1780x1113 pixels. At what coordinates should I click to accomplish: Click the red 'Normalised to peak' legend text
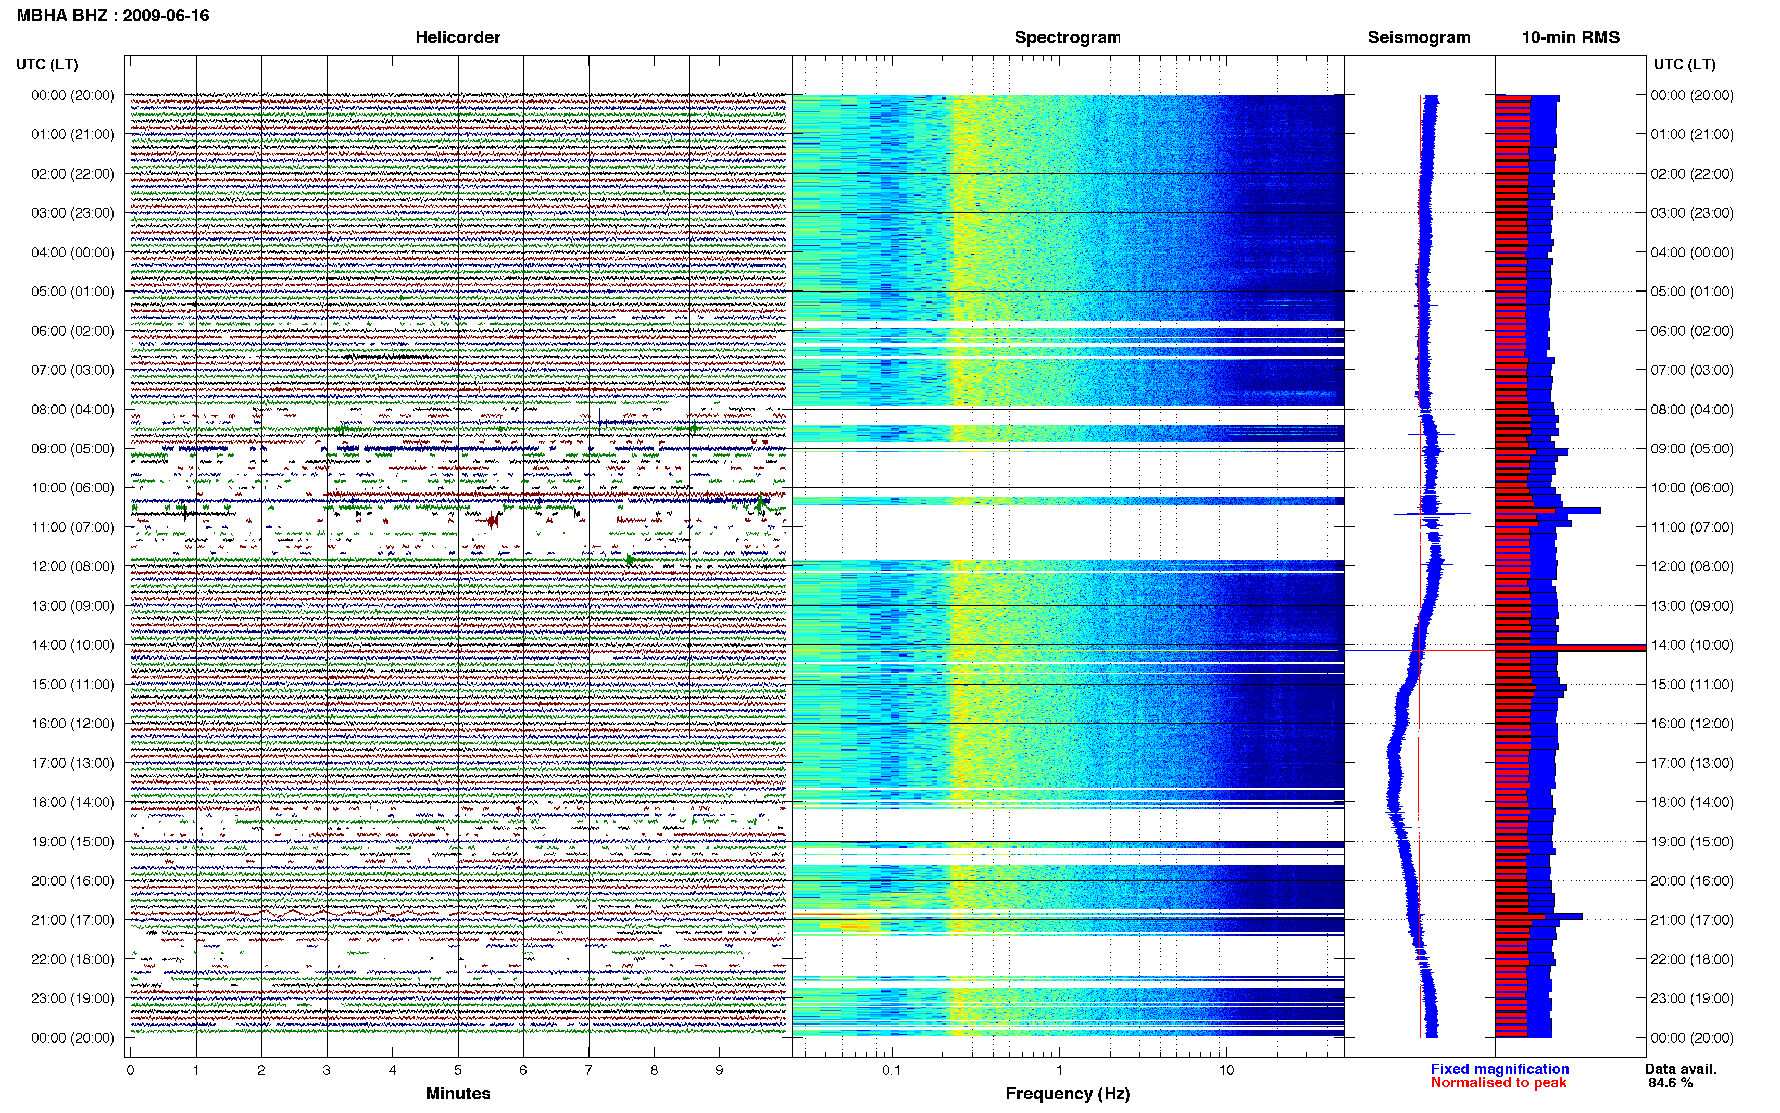tap(1499, 1083)
